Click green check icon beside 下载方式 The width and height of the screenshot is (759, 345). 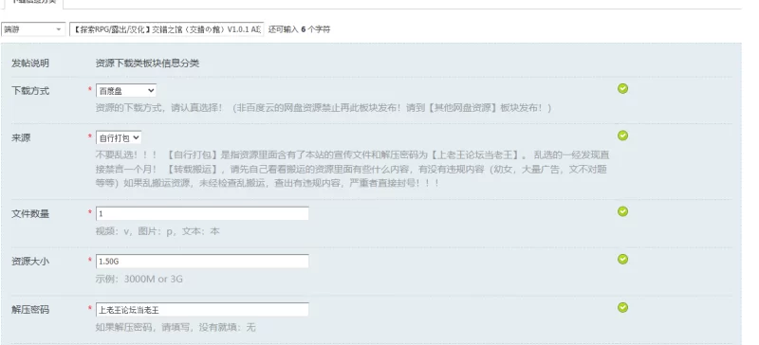(623, 88)
